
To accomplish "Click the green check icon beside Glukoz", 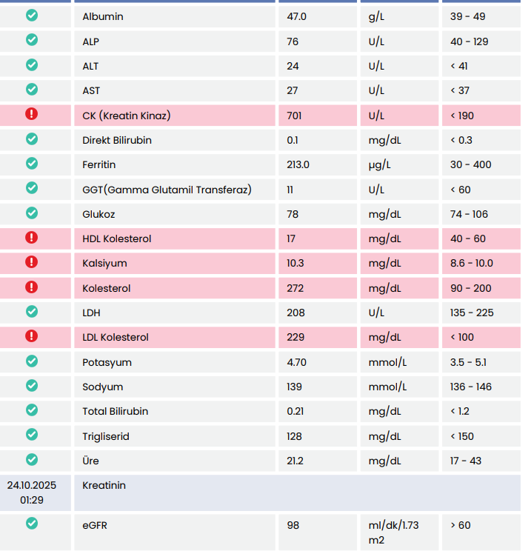I will (32, 213).
